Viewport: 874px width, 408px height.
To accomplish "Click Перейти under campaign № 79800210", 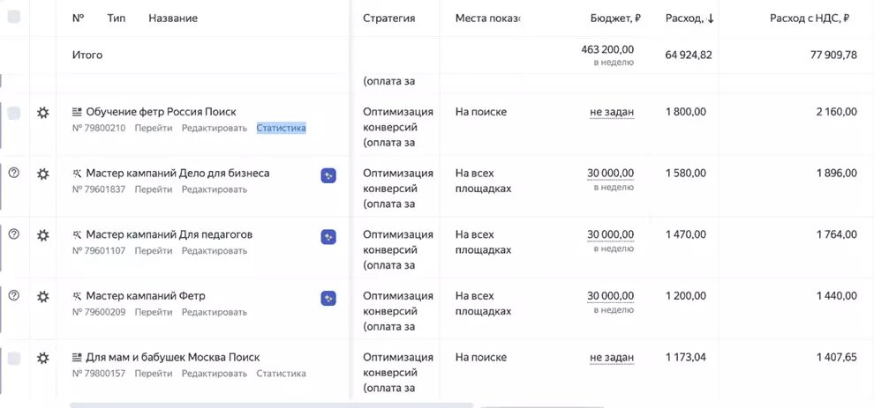I will pyautogui.click(x=154, y=128).
